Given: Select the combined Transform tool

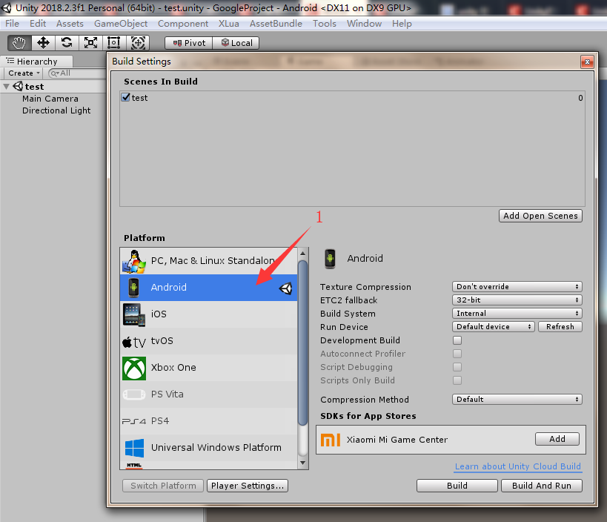Looking at the screenshot, I should pos(138,42).
